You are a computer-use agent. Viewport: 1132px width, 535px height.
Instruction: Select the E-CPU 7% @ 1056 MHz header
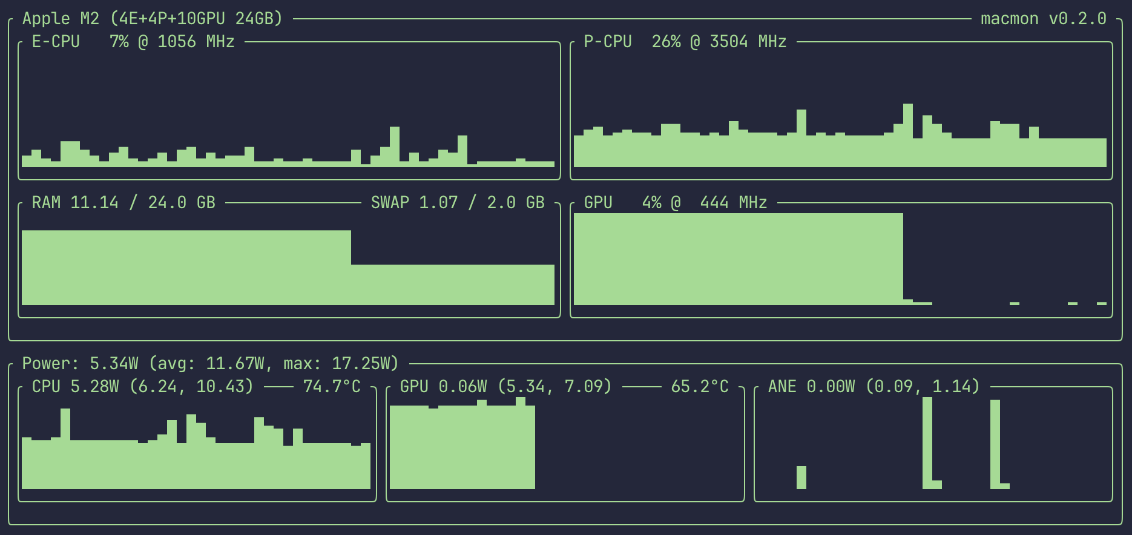133,42
